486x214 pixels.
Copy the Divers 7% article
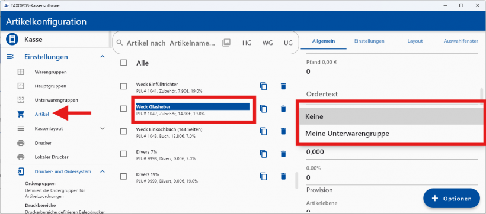click(264, 154)
